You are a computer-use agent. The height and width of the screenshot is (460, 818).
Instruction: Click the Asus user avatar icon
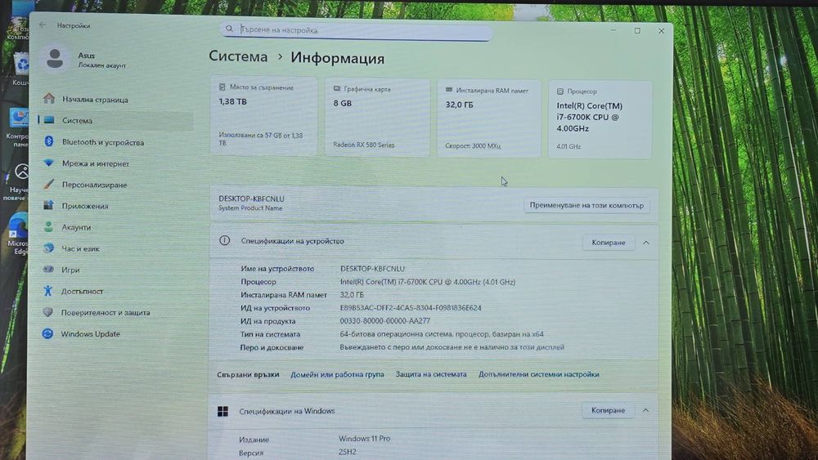click(x=55, y=59)
